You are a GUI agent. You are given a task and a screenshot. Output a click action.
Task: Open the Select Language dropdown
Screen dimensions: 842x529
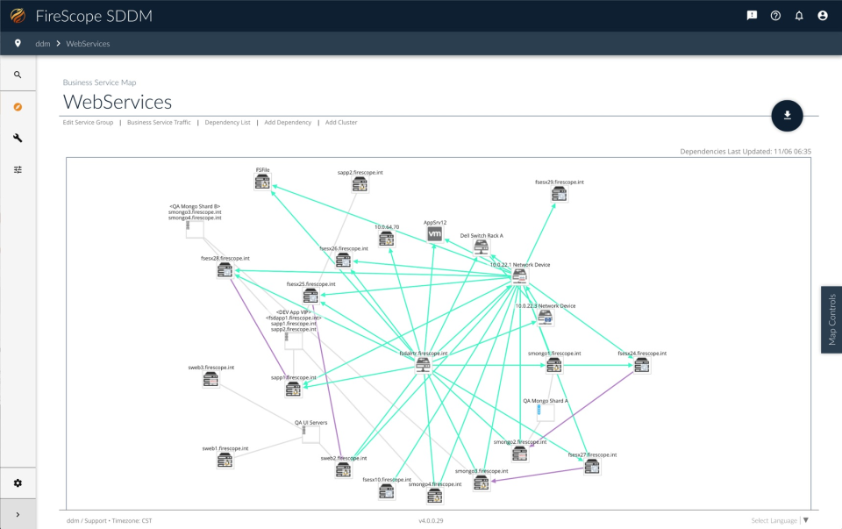[780, 520]
